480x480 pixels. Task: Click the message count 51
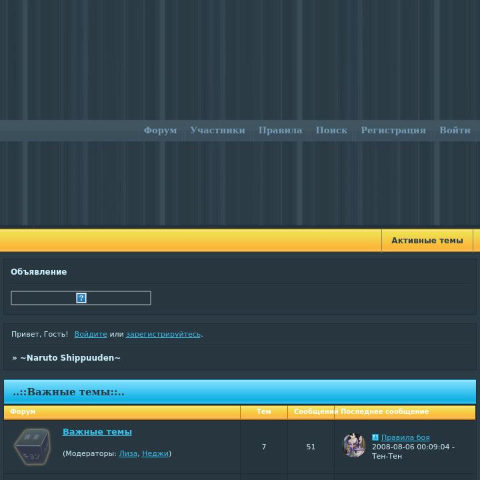pos(311,447)
